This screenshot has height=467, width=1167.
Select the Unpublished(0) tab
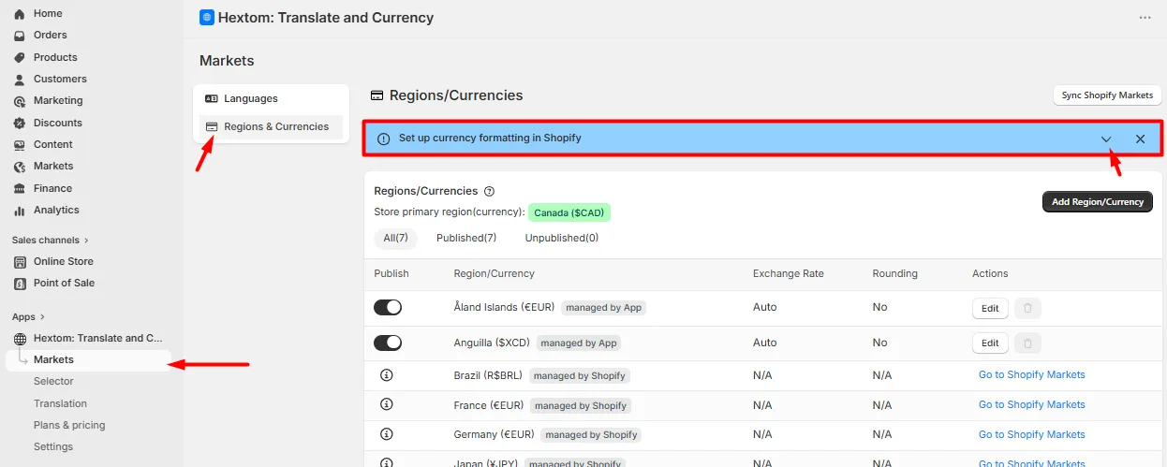562,239
